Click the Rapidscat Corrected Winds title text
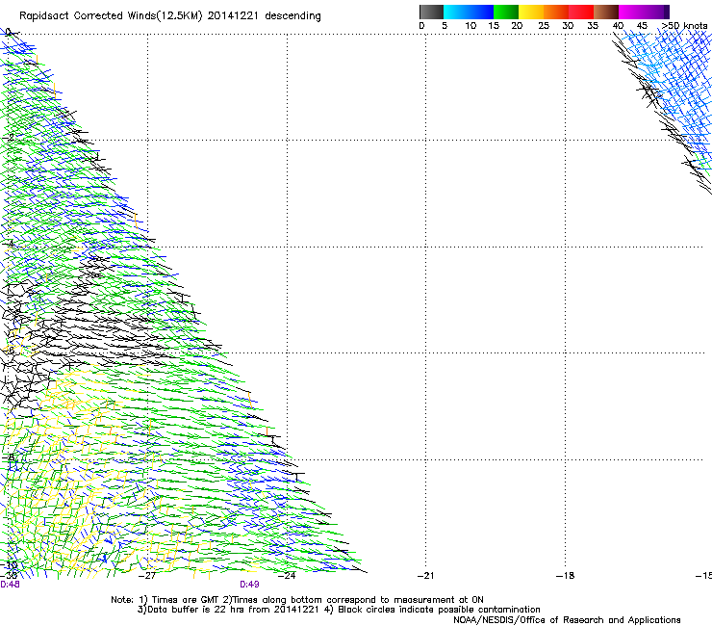The width and height of the screenshot is (712, 626). tap(170, 16)
